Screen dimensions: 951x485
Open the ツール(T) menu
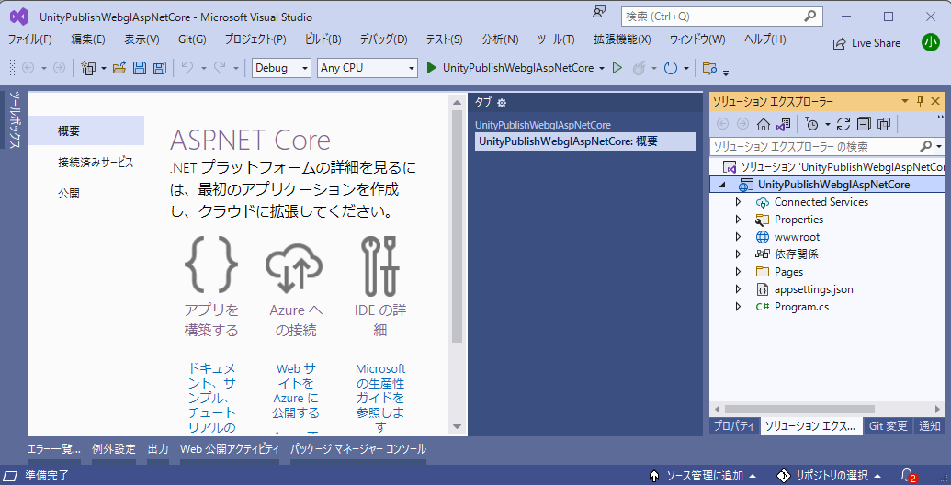point(556,39)
